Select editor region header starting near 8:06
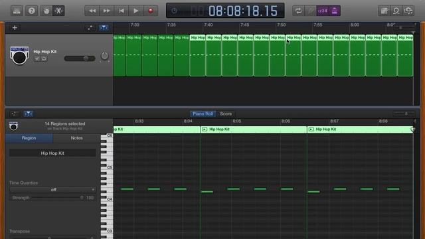425x239 pixels. [360, 129]
